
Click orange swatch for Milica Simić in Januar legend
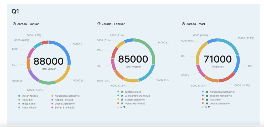click(x=19, y=104)
